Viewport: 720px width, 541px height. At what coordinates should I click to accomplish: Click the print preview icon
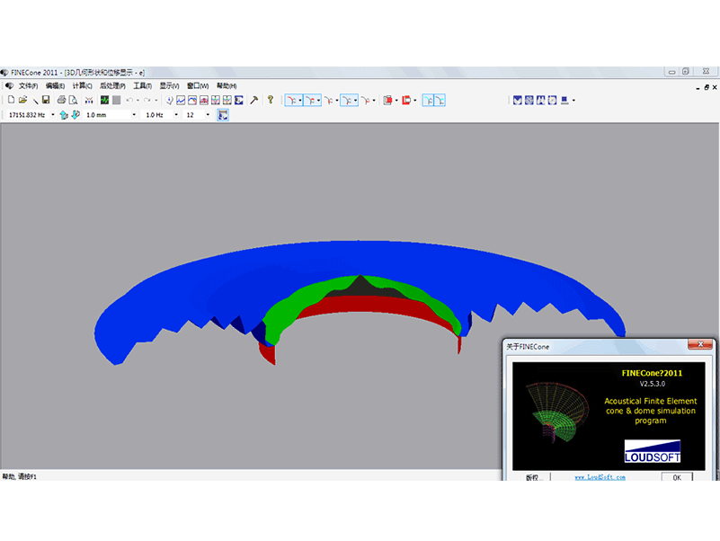tap(73, 100)
